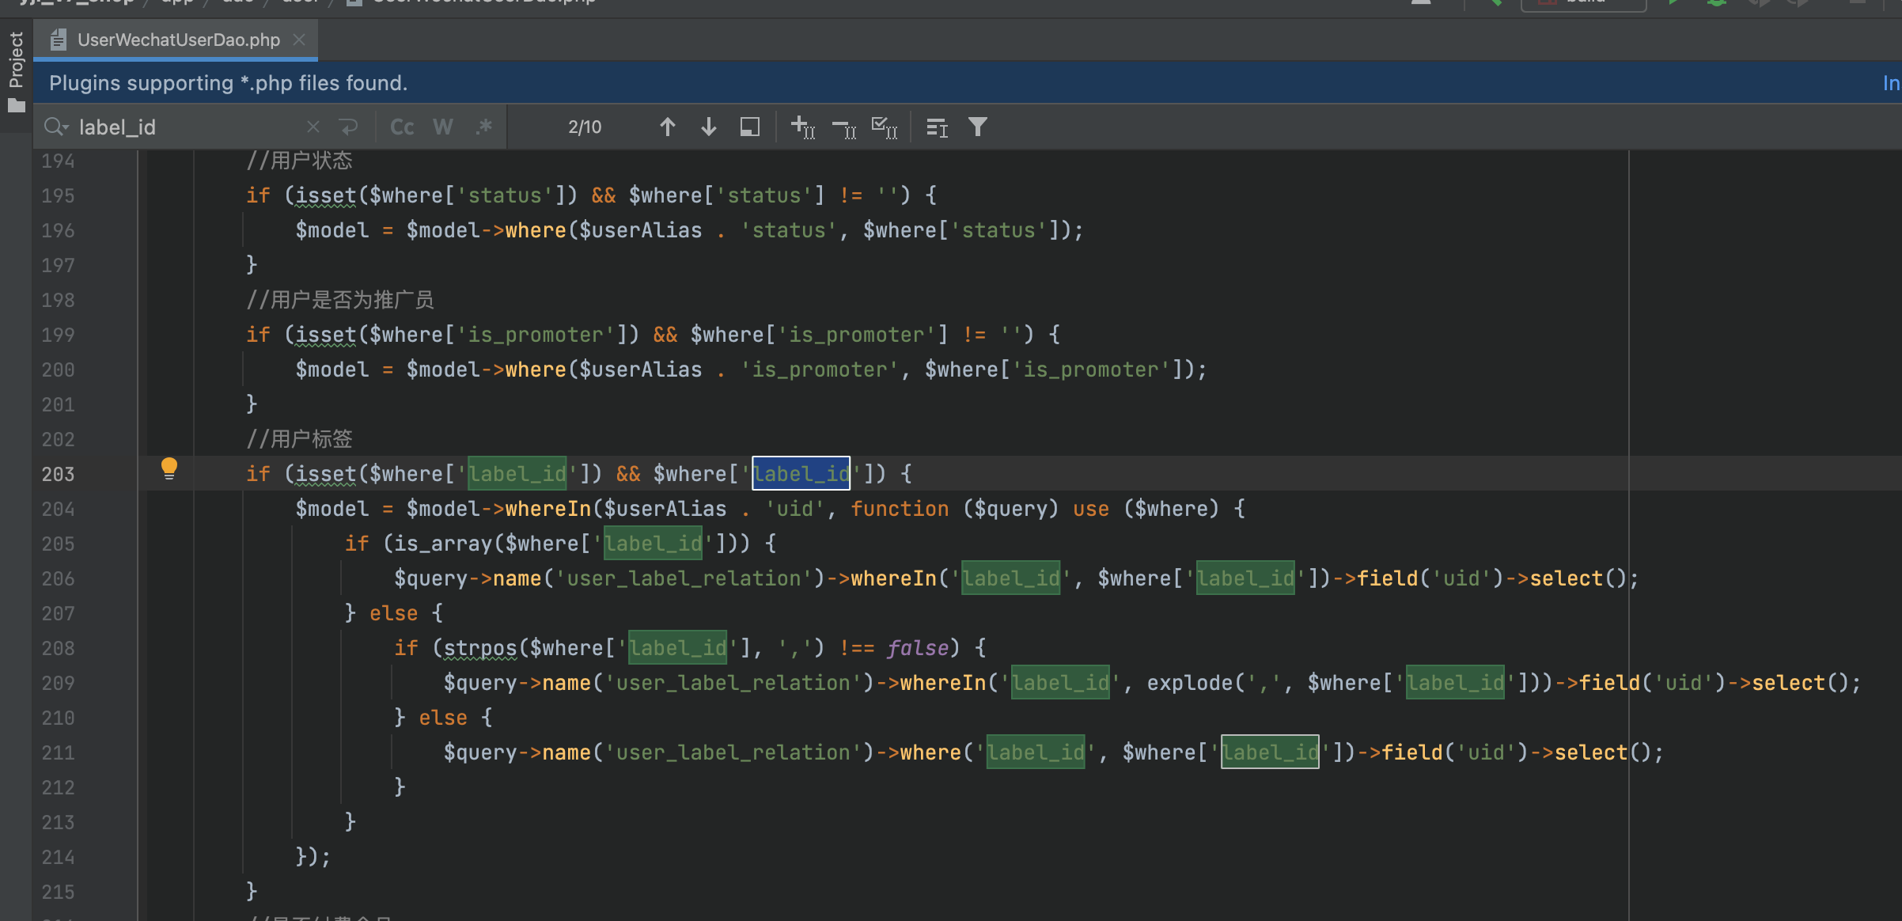
Task: Toggle search in selection only icon
Action: point(750,127)
